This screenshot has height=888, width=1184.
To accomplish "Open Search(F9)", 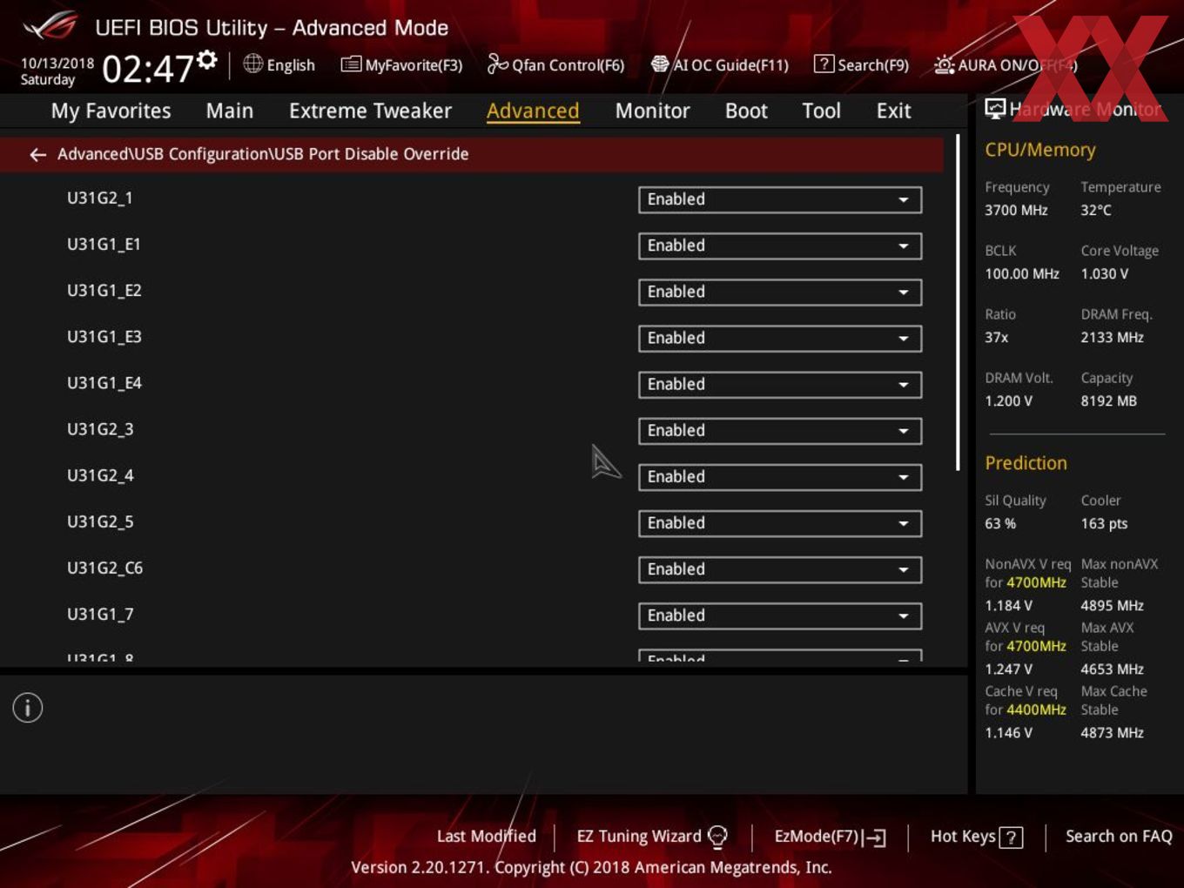I will (861, 64).
